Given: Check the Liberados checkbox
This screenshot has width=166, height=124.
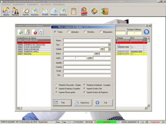Looking at the screenshot, I should coord(69,32).
